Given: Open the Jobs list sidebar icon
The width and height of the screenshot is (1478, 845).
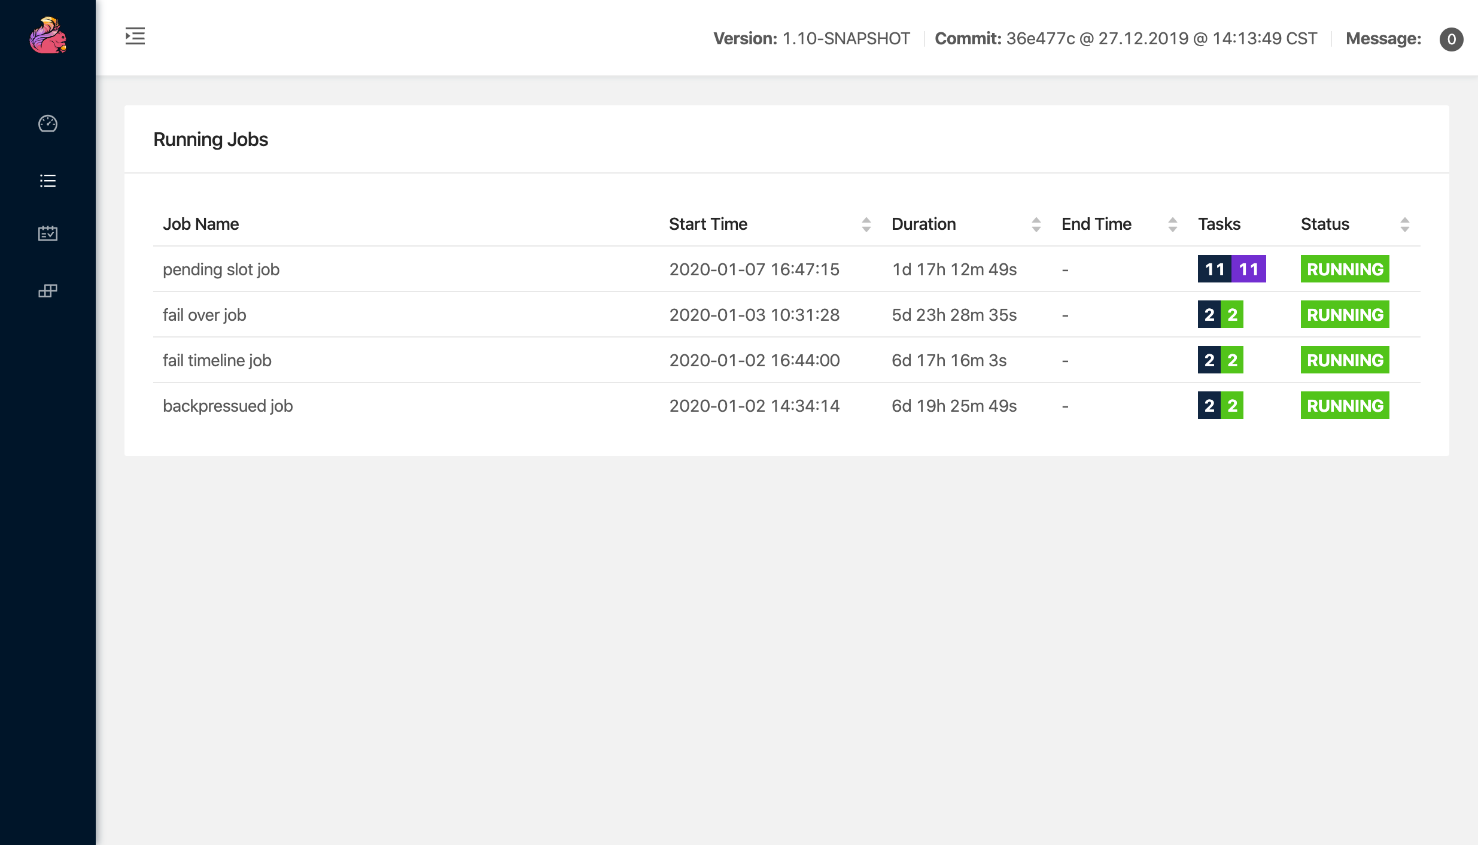Looking at the screenshot, I should 48,181.
